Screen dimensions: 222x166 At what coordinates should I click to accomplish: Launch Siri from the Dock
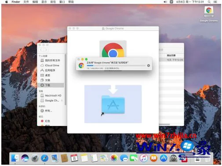pyautogui.click(x=25, y=158)
